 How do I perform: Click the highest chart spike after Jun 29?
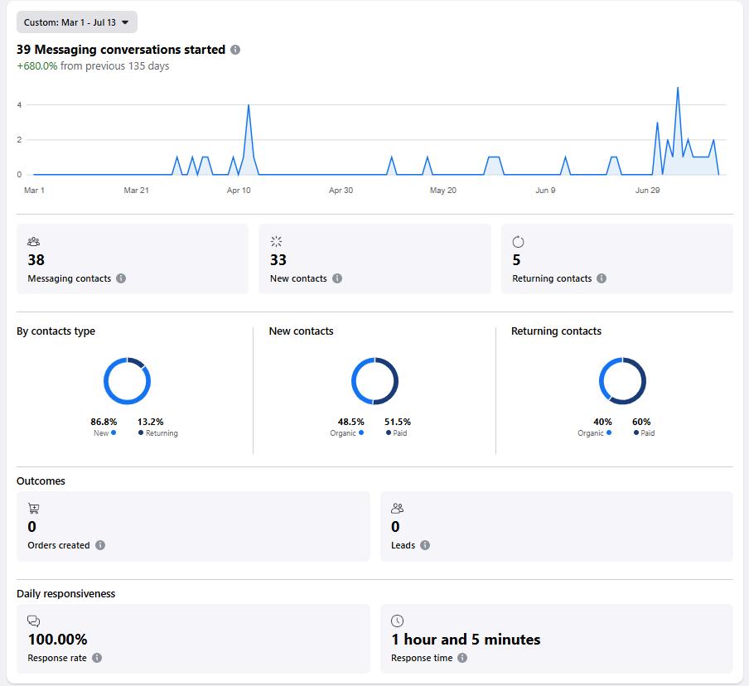click(x=678, y=88)
